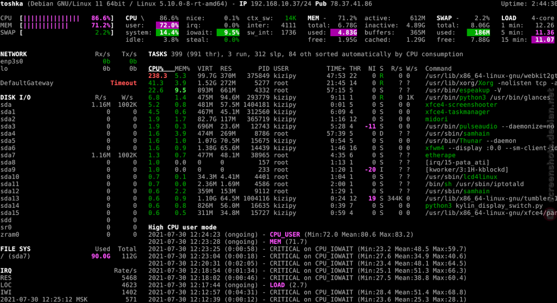This screenshot has width=557, height=303.
Task: Click the highlighted user 72.0% value
Action: pos(167,25)
